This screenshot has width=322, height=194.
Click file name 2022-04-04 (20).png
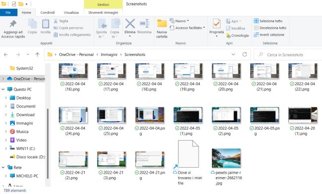[x=226, y=86]
